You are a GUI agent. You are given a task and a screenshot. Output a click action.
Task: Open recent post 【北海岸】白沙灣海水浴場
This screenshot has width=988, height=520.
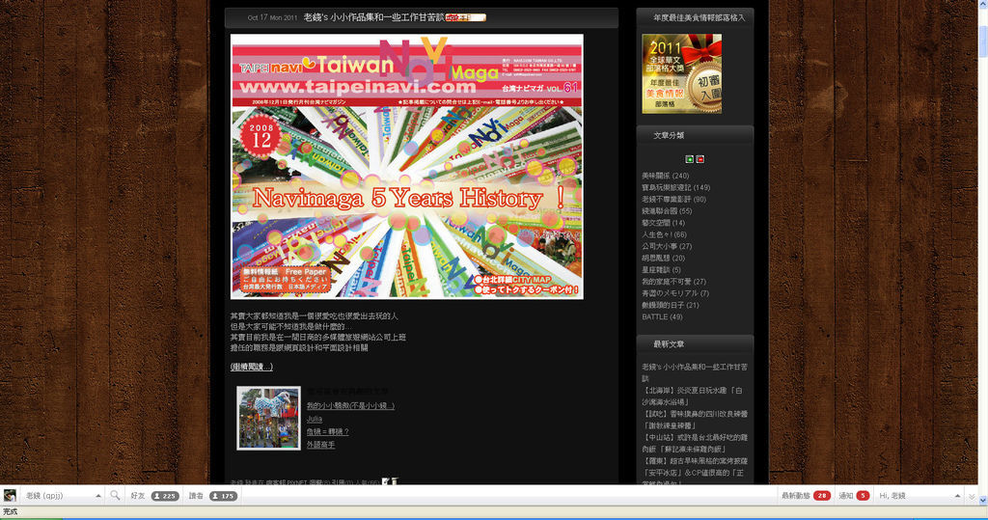click(692, 396)
